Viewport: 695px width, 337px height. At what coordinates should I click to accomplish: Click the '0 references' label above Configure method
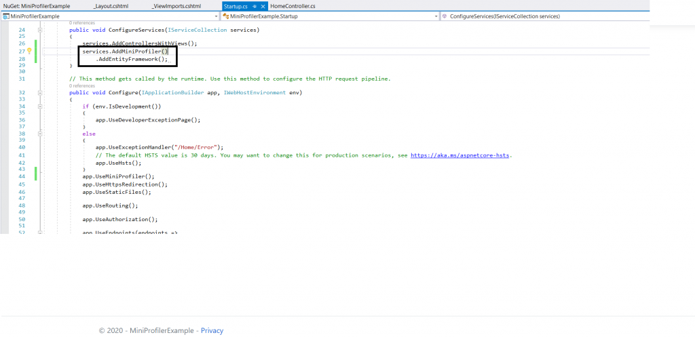[x=82, y=86]
